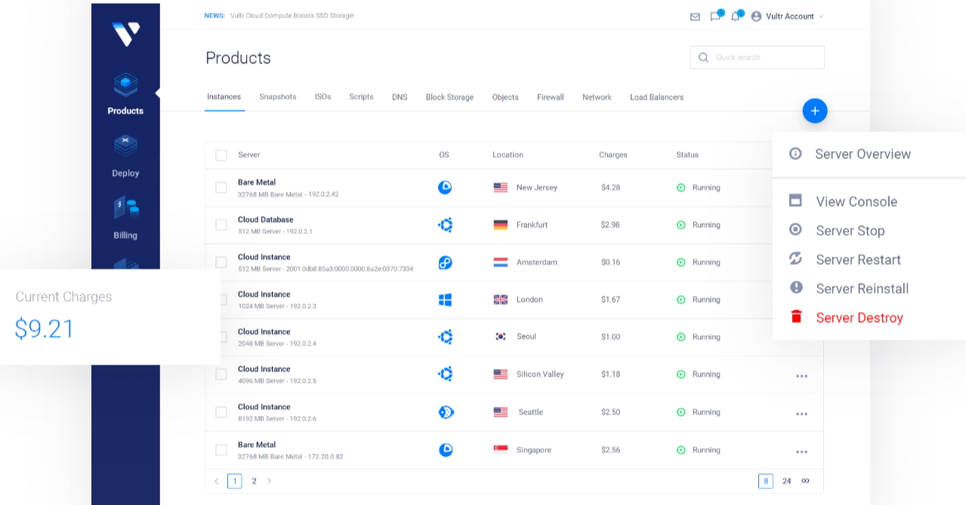
Task: Open Billing section in sidebar
Action: (125, 218)
